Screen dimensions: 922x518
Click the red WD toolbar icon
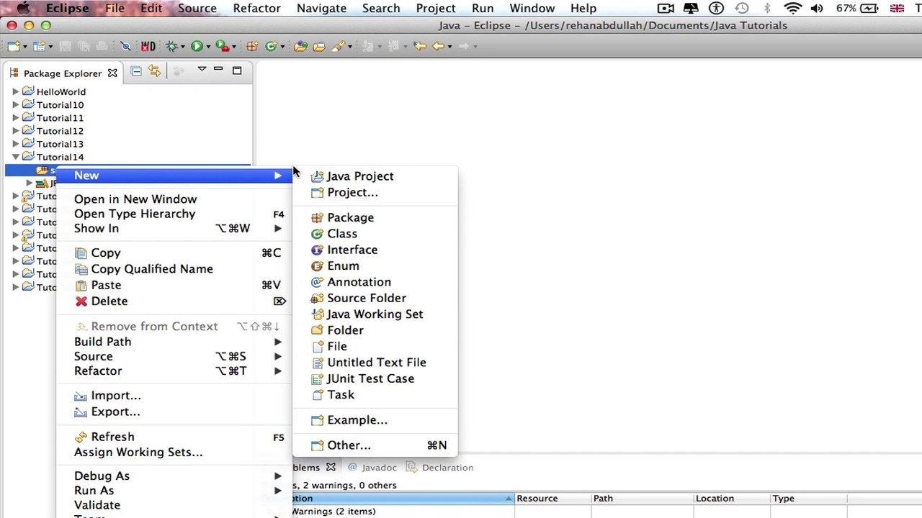tap(148, 46)
